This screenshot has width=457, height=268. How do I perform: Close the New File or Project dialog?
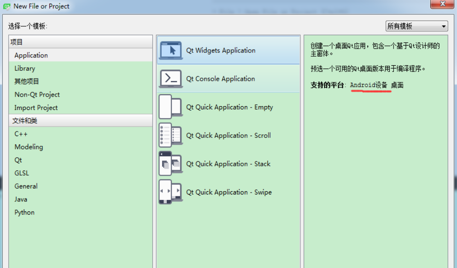(442, 4)
